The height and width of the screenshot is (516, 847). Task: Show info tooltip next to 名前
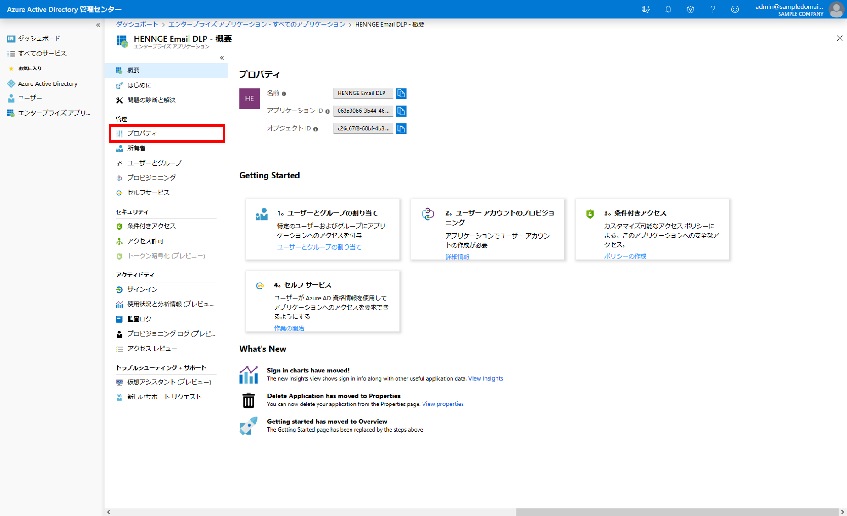coord(284,94)
